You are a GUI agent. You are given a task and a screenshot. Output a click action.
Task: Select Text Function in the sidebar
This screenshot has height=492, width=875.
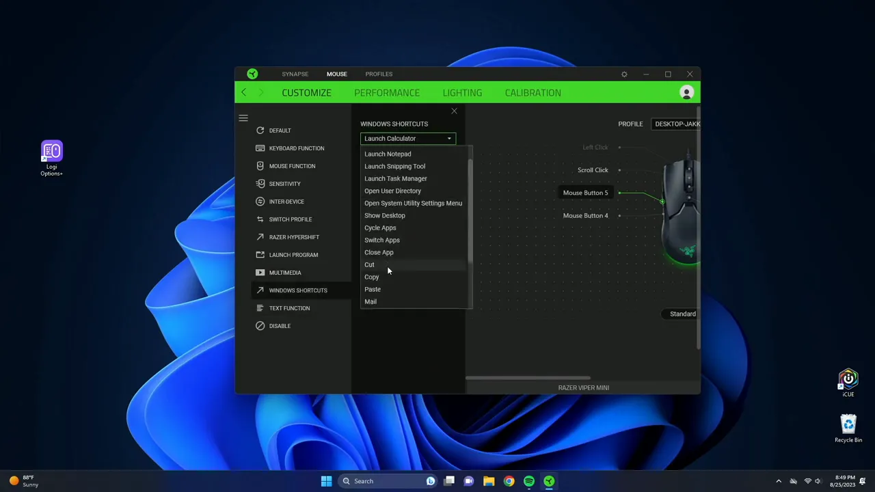click(289, 307)
